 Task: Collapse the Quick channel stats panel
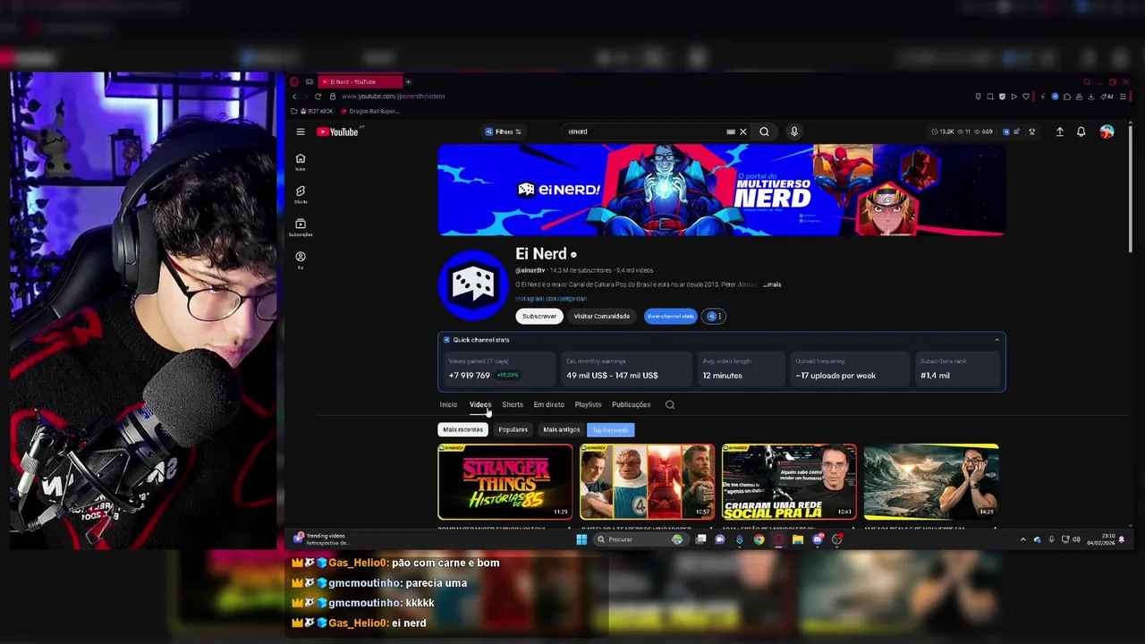(997, 340)
